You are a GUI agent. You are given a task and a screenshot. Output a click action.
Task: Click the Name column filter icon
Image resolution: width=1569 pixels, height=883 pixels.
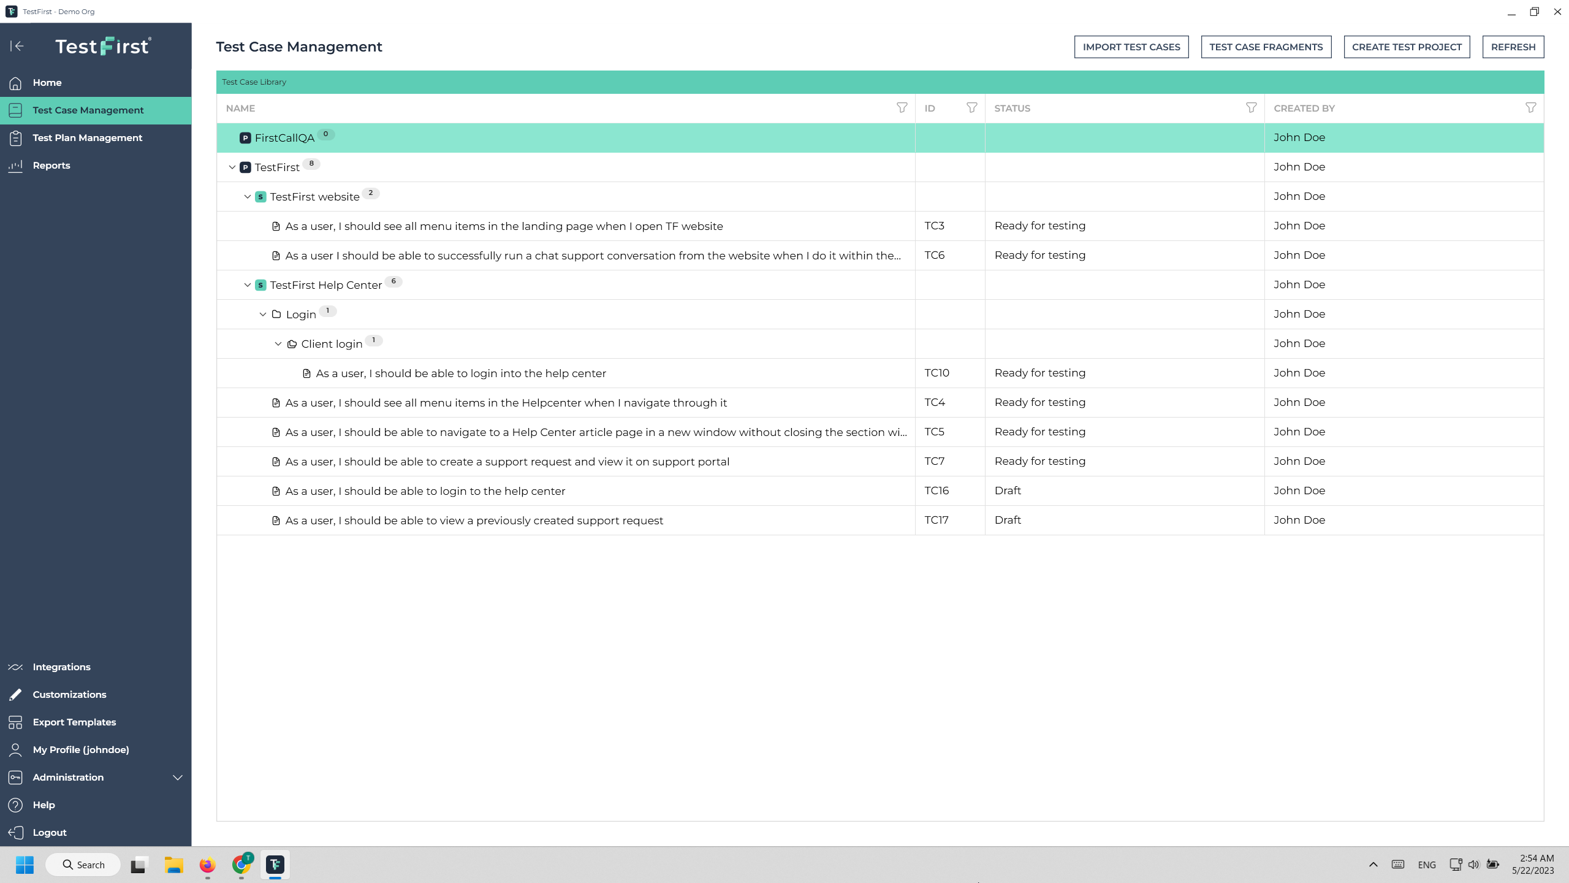coord(902,108)
